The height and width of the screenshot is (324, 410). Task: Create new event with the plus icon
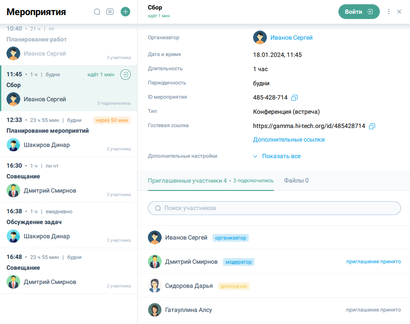point(125,12)
